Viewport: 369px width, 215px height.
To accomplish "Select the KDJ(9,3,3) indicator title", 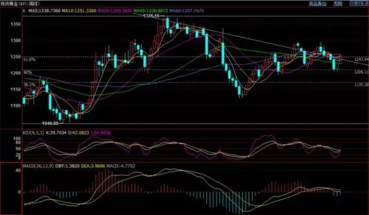I will click(x=33, y=133).
